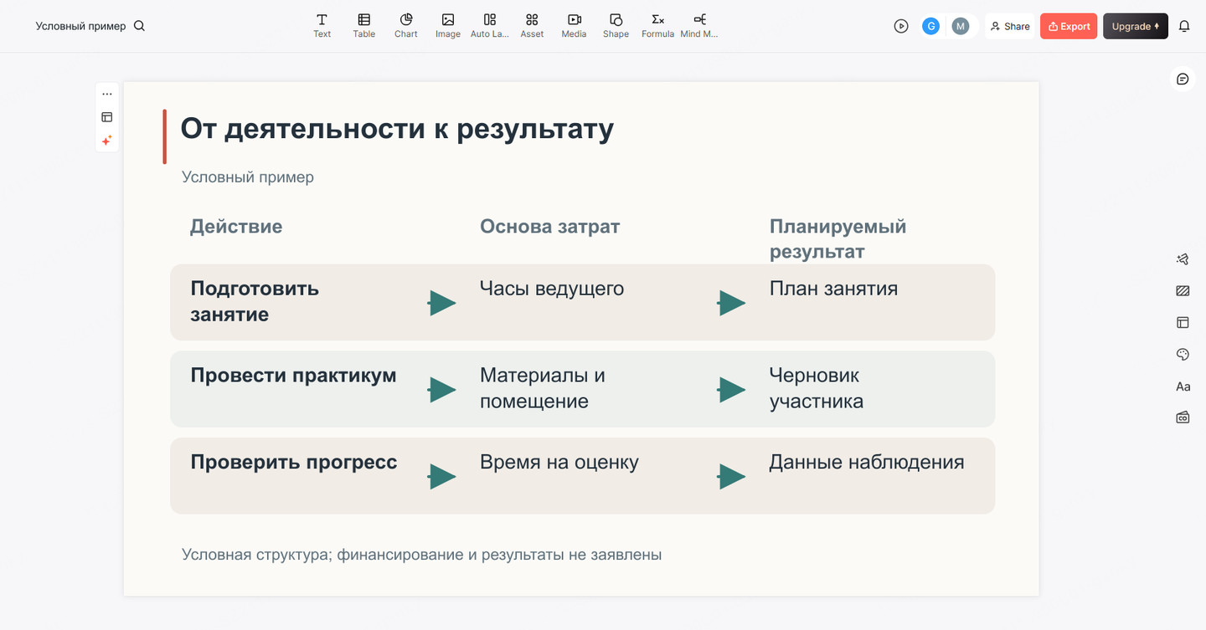Screen dimensions: 1206x630
Task: Open the Asset library
Action: [x=532, y=26]
